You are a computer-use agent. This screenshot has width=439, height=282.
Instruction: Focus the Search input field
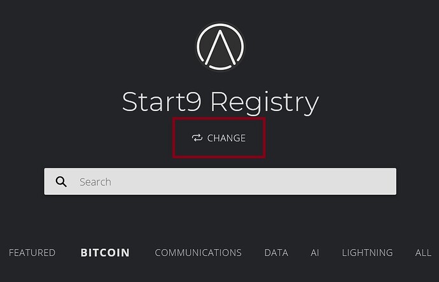(x=220, y=182)
